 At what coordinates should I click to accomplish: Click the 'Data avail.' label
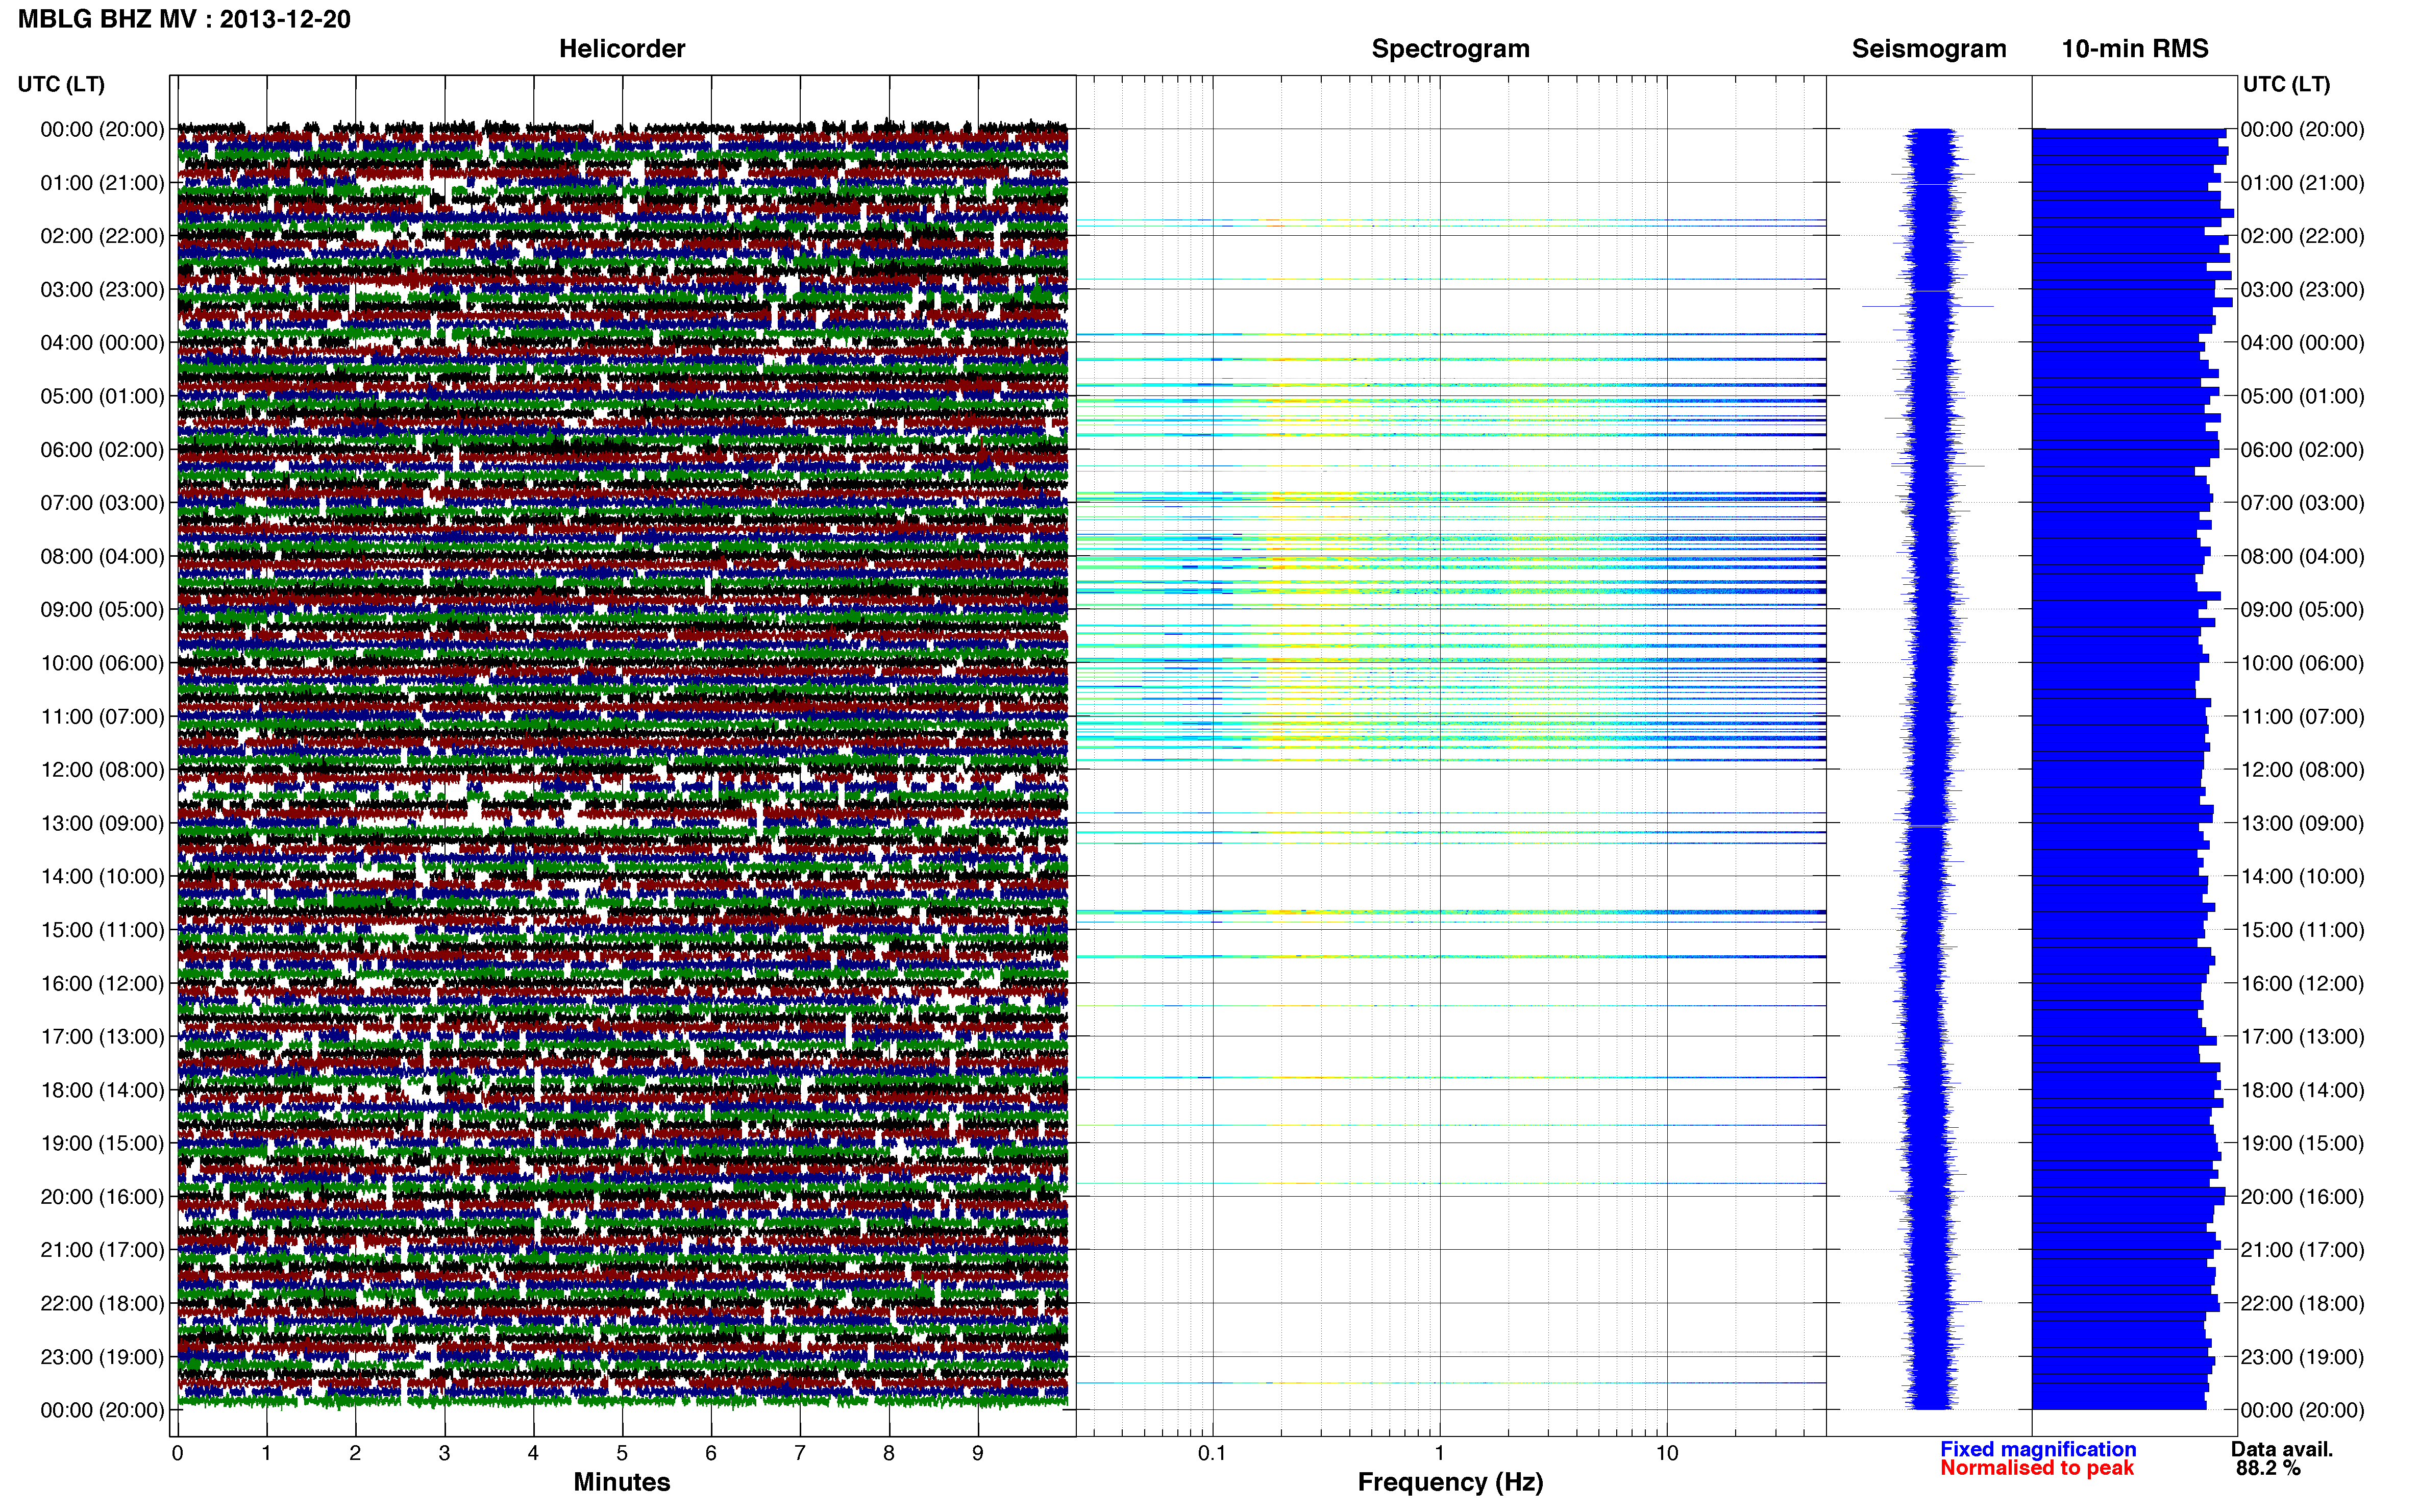[2281, 1449]
